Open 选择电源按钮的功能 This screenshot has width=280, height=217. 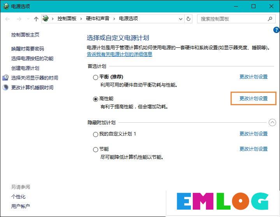pos(32,58)
